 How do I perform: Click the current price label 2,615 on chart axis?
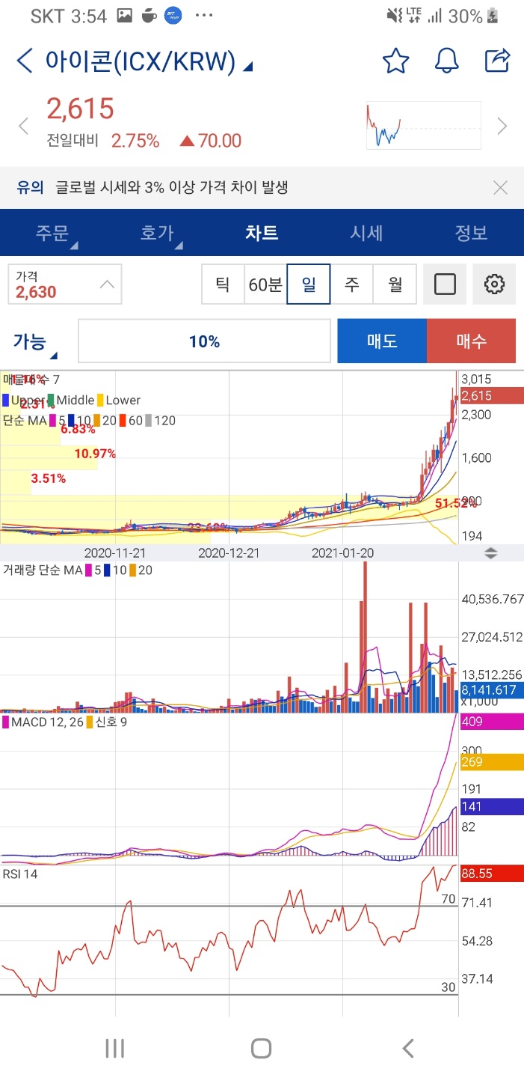tap(490, 396)
